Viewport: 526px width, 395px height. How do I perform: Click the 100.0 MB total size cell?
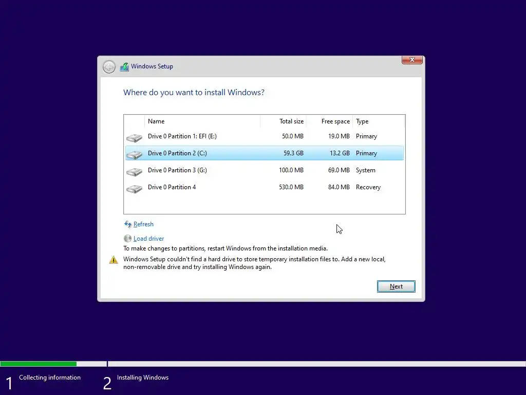[291, 170]
